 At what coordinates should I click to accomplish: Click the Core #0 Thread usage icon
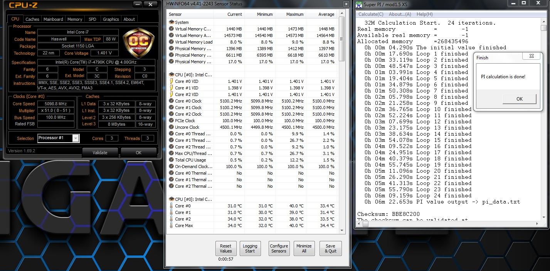172,134
